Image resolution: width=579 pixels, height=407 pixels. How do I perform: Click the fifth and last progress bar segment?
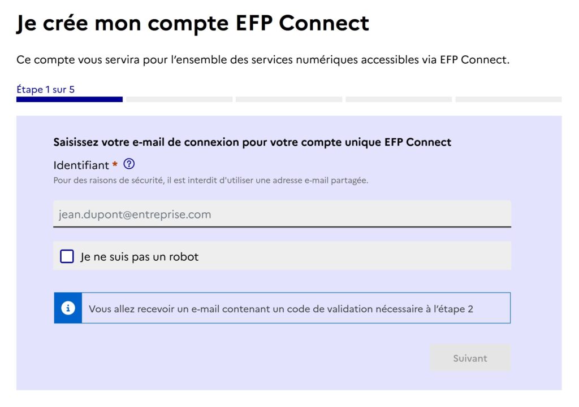(x=508, y=99)
